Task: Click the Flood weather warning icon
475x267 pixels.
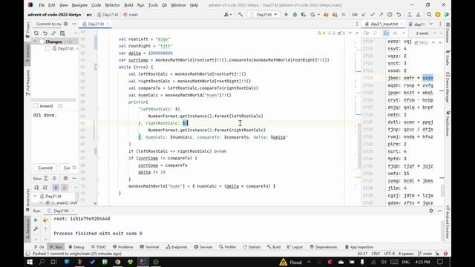Action: pyautogui.click(x=284, y=262)
